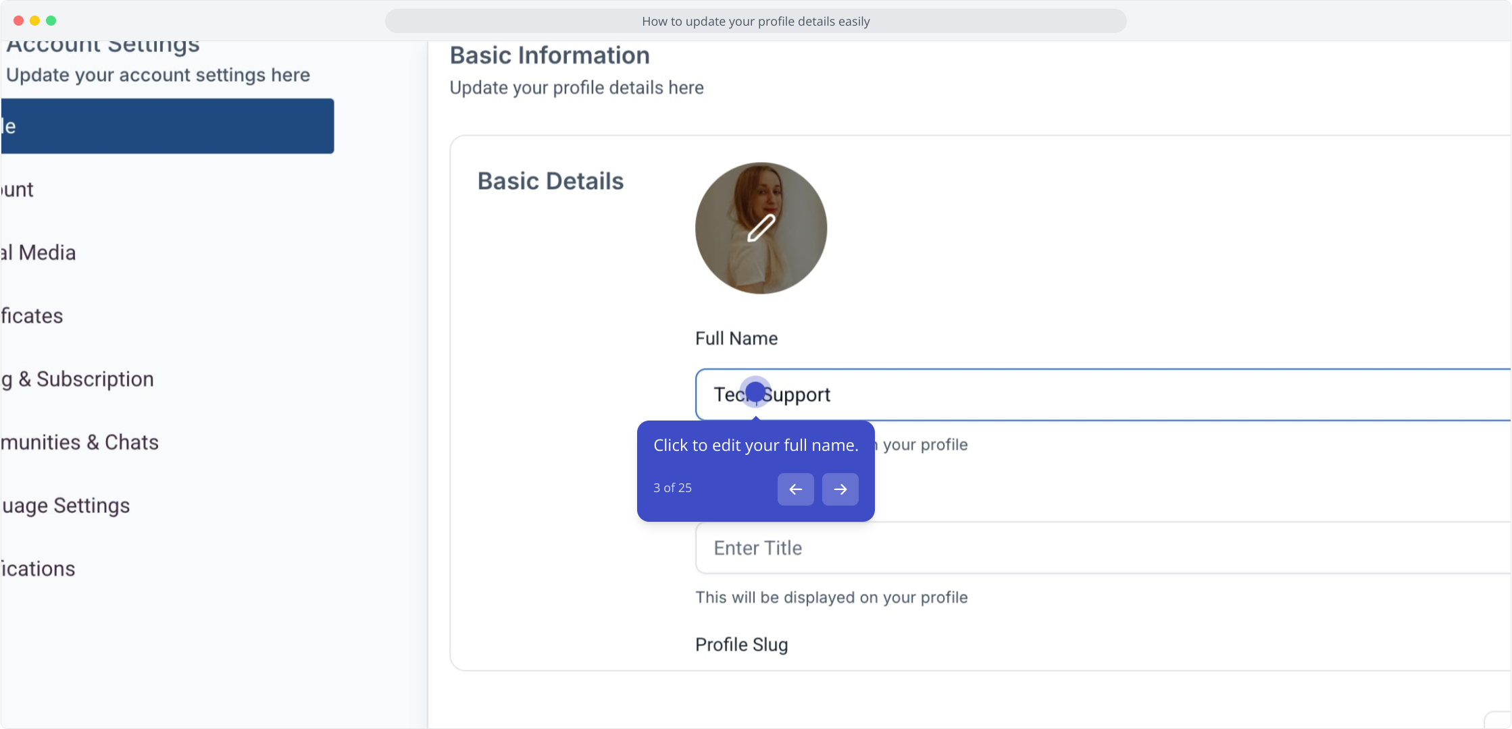Image resolution: width=1512 pixels, height=729 pixels.
Task: Click 'Update your profile details here' text
Action: [x=576, y=88]
